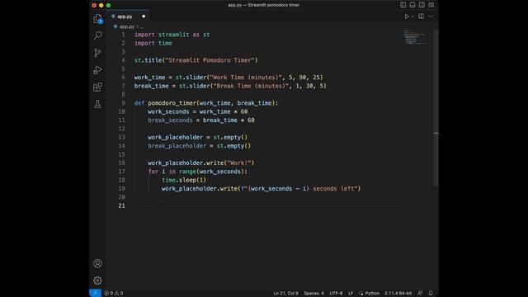Open notifications bell in status bar

(431, 294)
